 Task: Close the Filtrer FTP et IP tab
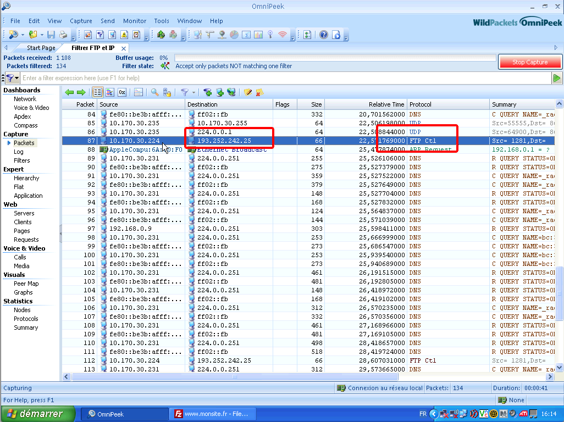click(124, 48)
